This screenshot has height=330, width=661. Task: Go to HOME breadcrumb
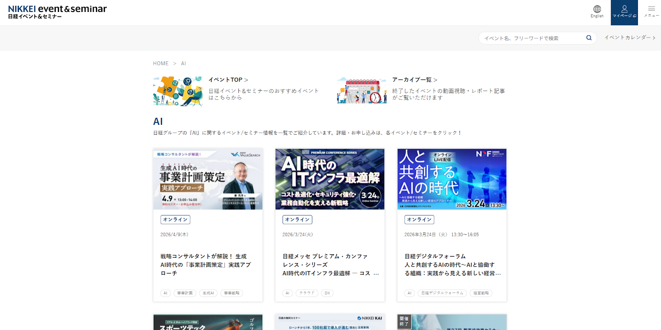point(161,63)
